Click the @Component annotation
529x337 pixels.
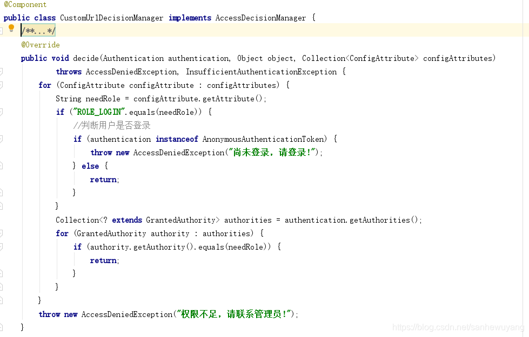tap(25, 4)
